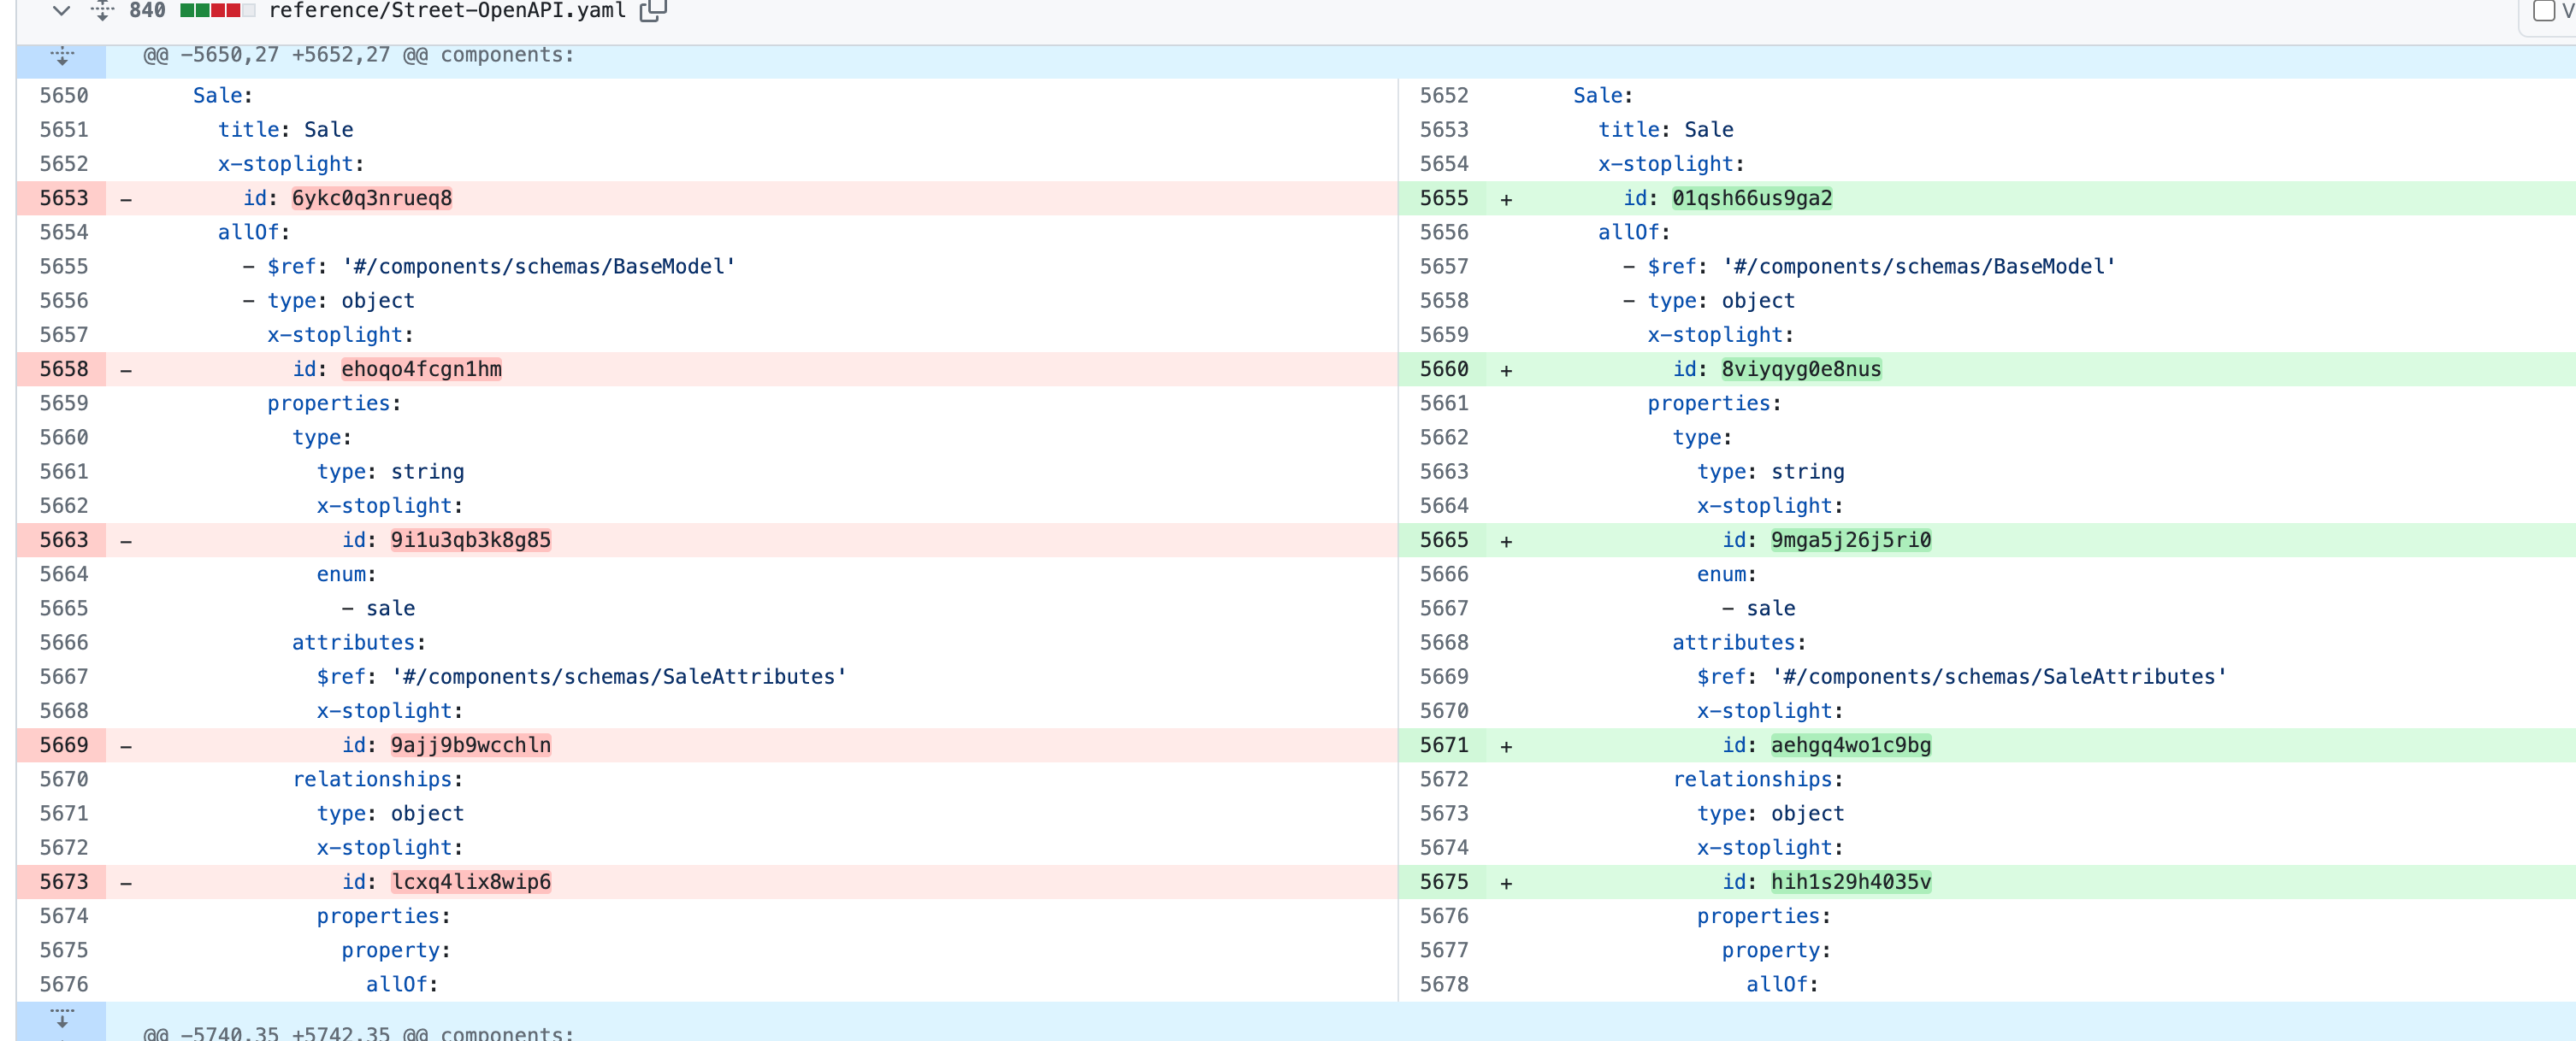
Task: Click the diffstat colored squares
Action: (217, 11)
